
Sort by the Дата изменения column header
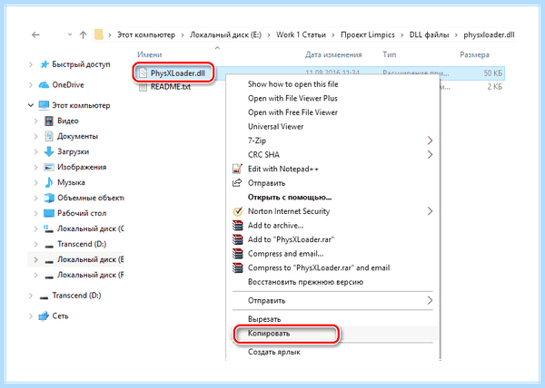(333, 54)
